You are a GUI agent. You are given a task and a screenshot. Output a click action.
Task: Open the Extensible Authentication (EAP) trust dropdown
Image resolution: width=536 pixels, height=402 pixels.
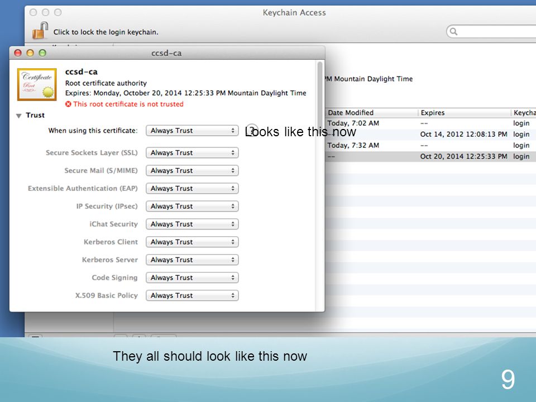[x=192, y=188]
